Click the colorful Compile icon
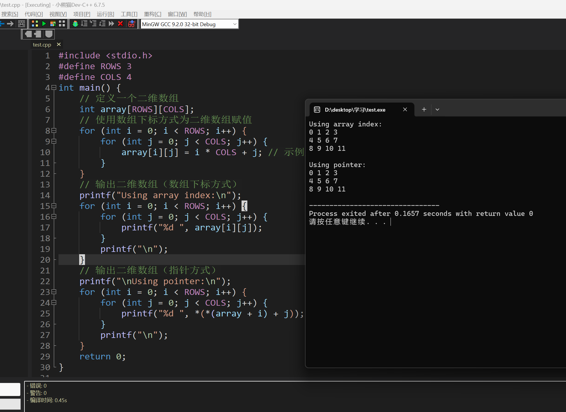The height and width of the screenshot is (412, 566). point(35,24)
